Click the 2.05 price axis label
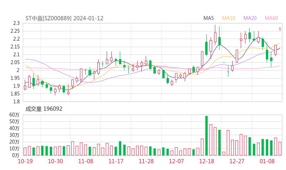286x170 pixels. [15, 62]
